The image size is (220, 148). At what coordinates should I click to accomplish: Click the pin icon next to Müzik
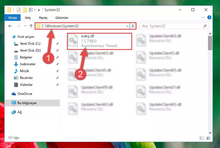(x=57, y=71)
